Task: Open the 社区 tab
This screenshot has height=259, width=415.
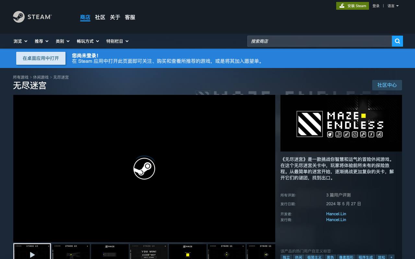Action: tap(100, 17)
